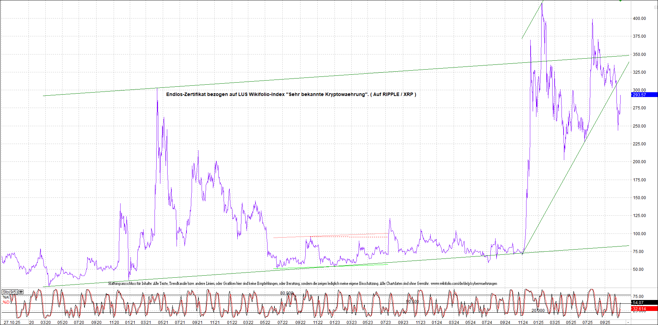The width and height of the screenshot is (658, 325).
Task: Click the 50.00 price axis label
Action: (638, 269)
